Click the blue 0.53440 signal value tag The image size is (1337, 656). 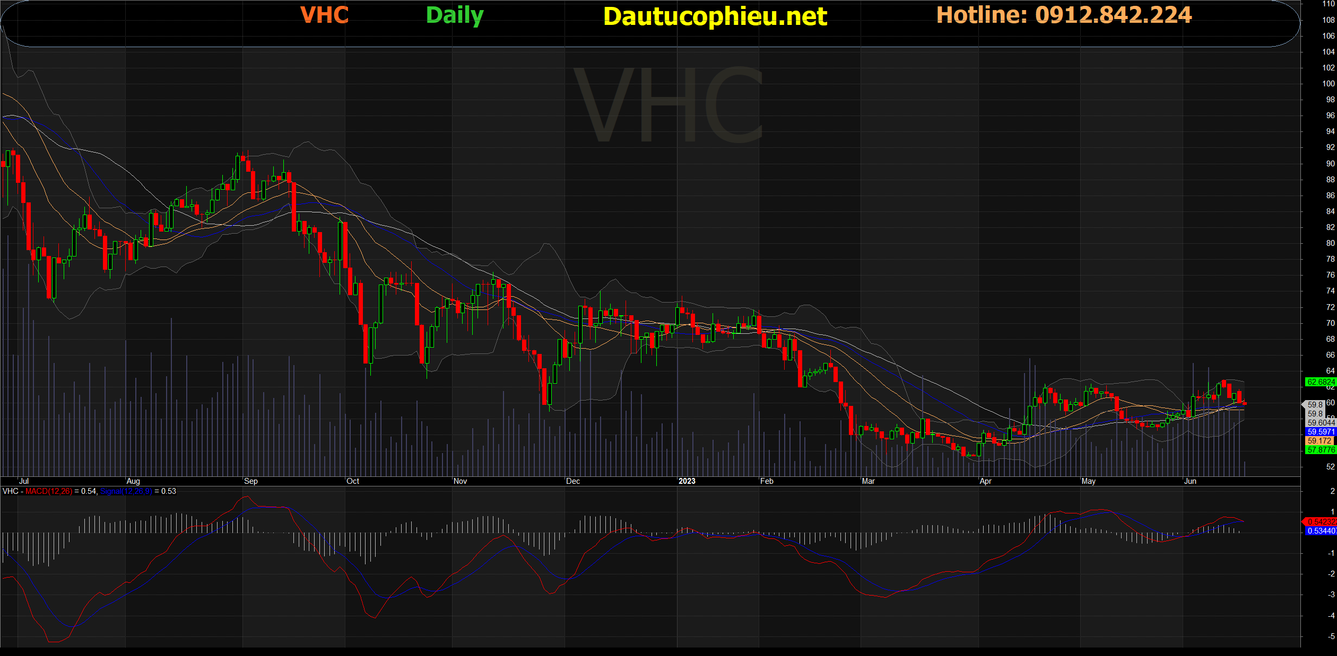pos(1320,530)
